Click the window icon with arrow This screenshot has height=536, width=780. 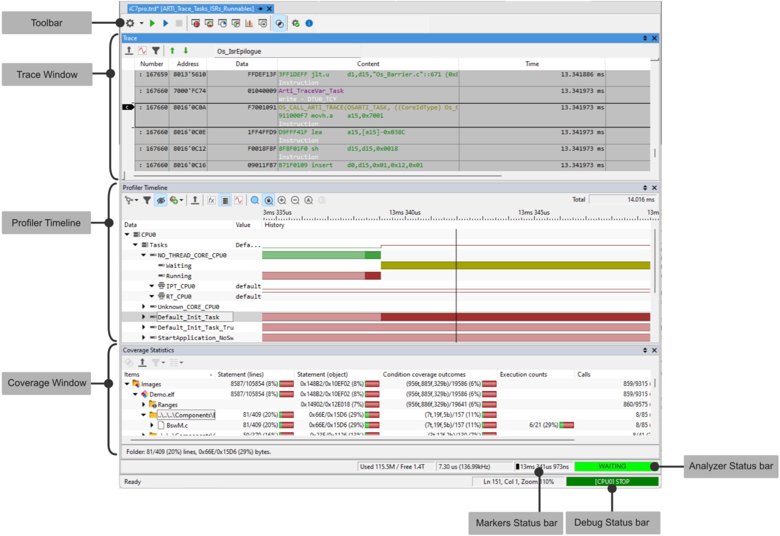point(263,23)
